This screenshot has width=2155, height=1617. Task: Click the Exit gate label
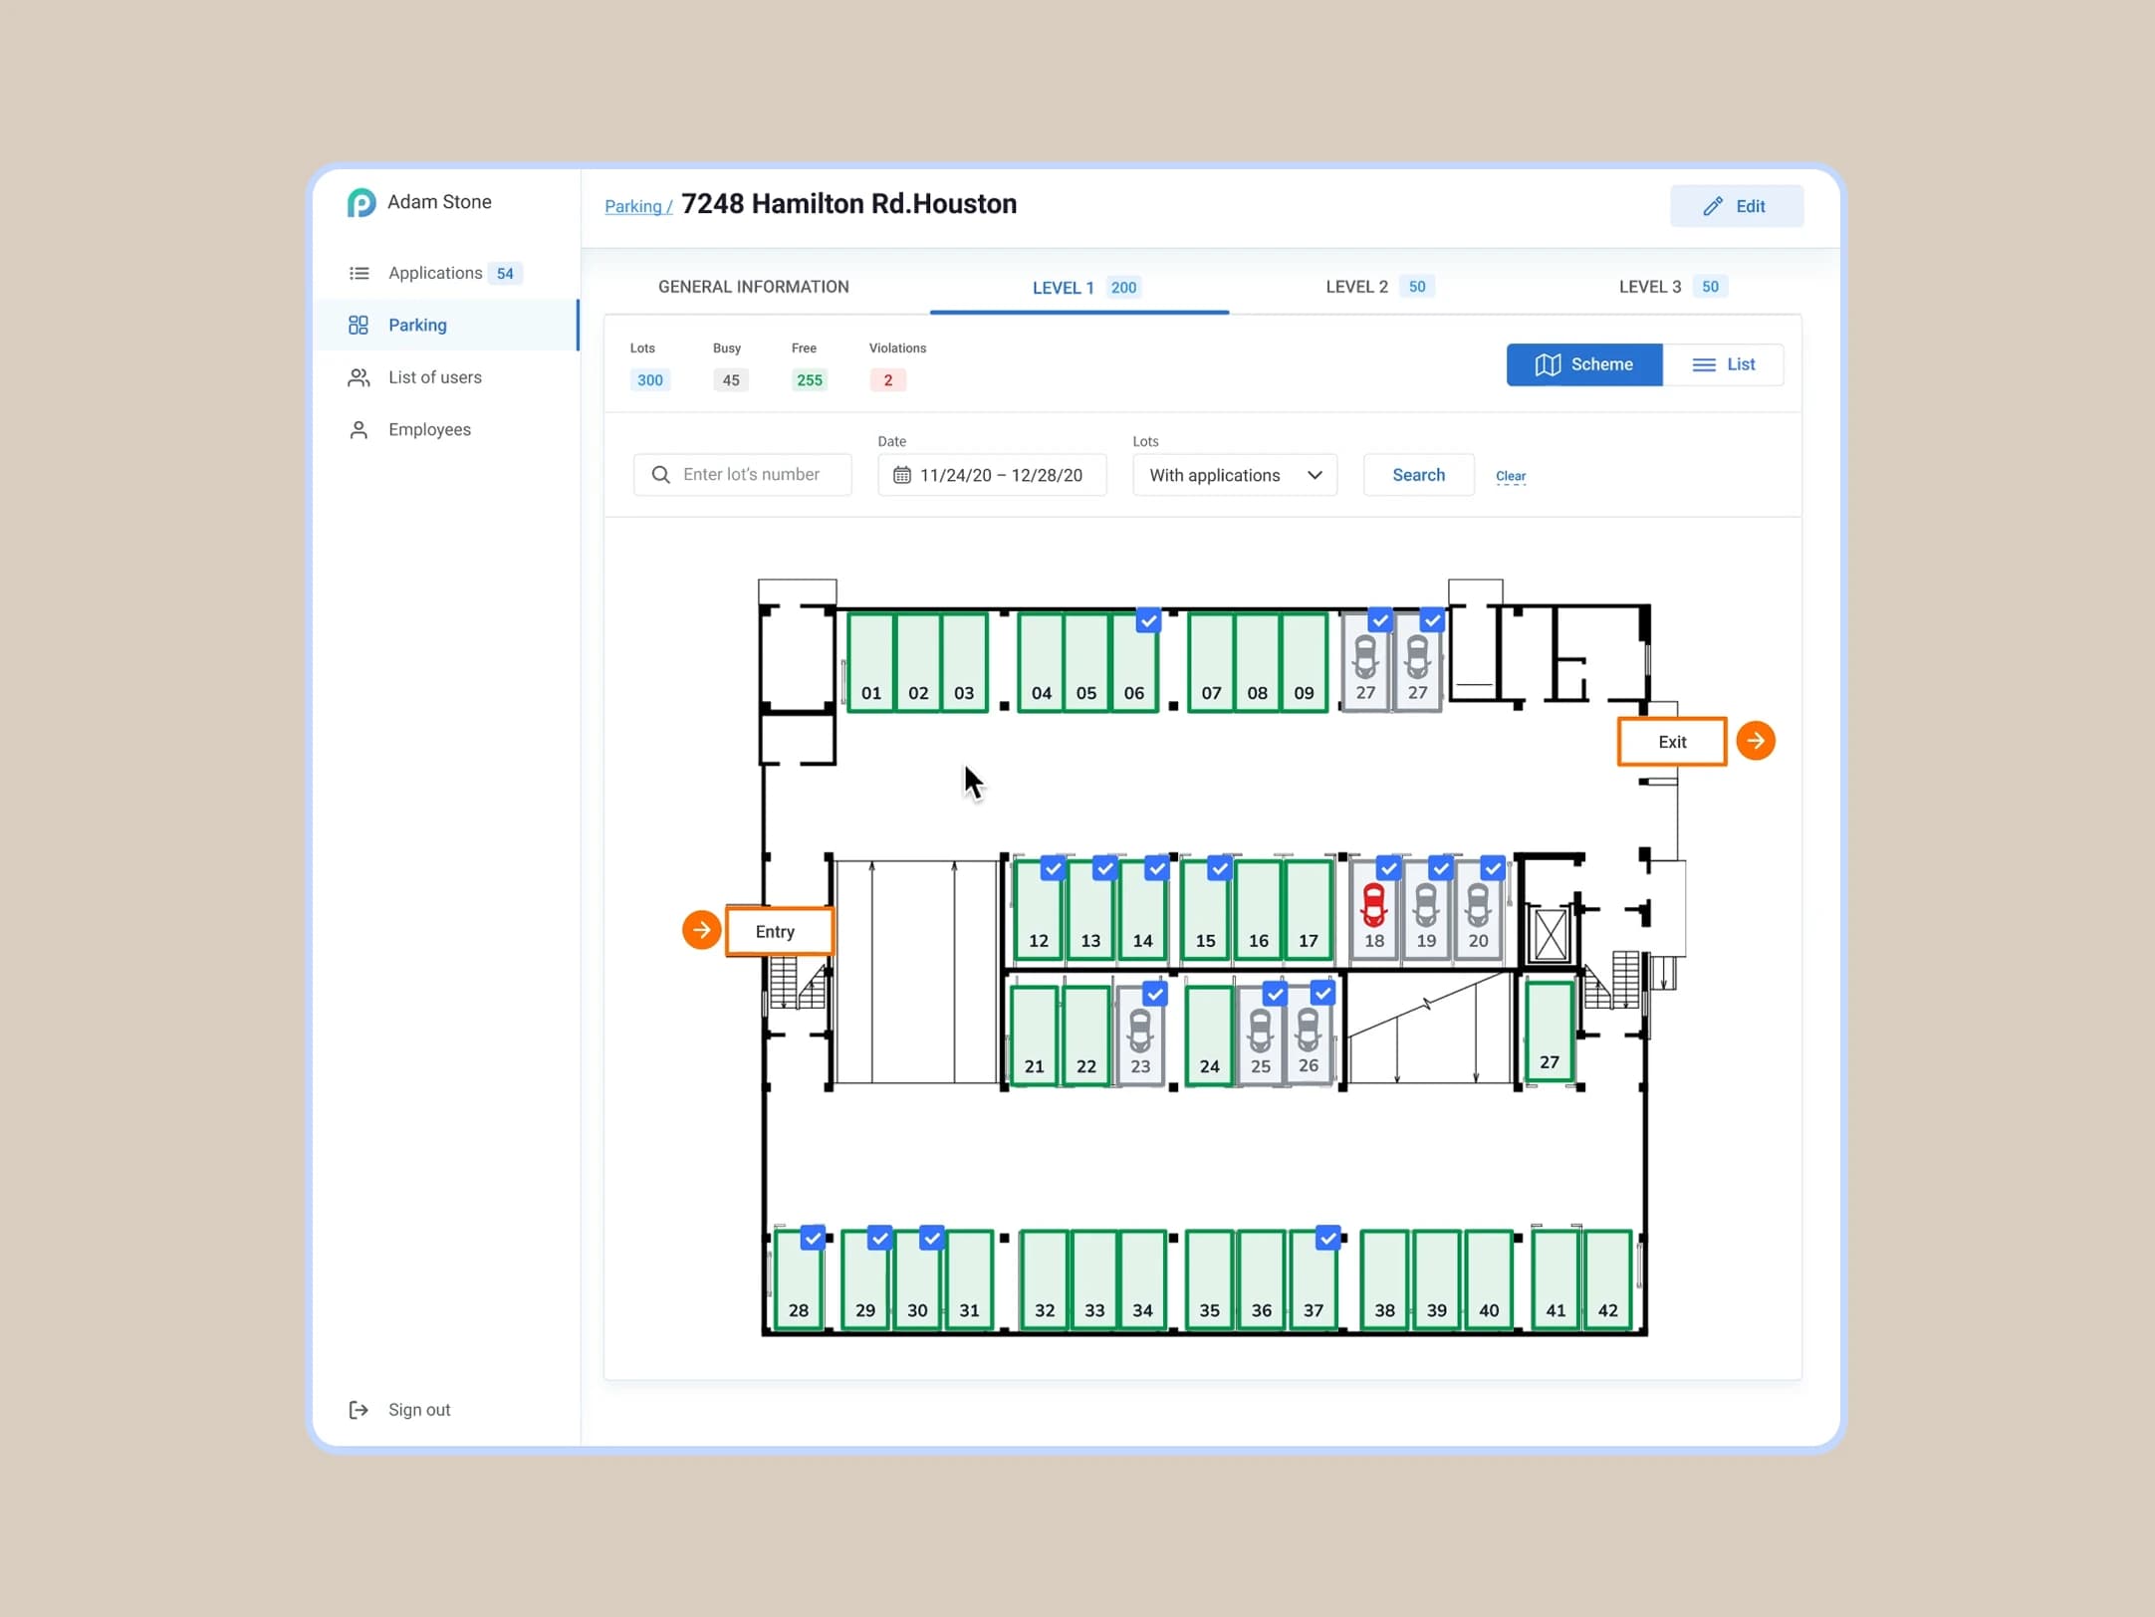pos(1672,742)
